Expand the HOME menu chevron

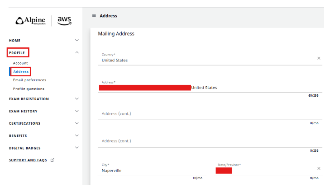point(77,40)
